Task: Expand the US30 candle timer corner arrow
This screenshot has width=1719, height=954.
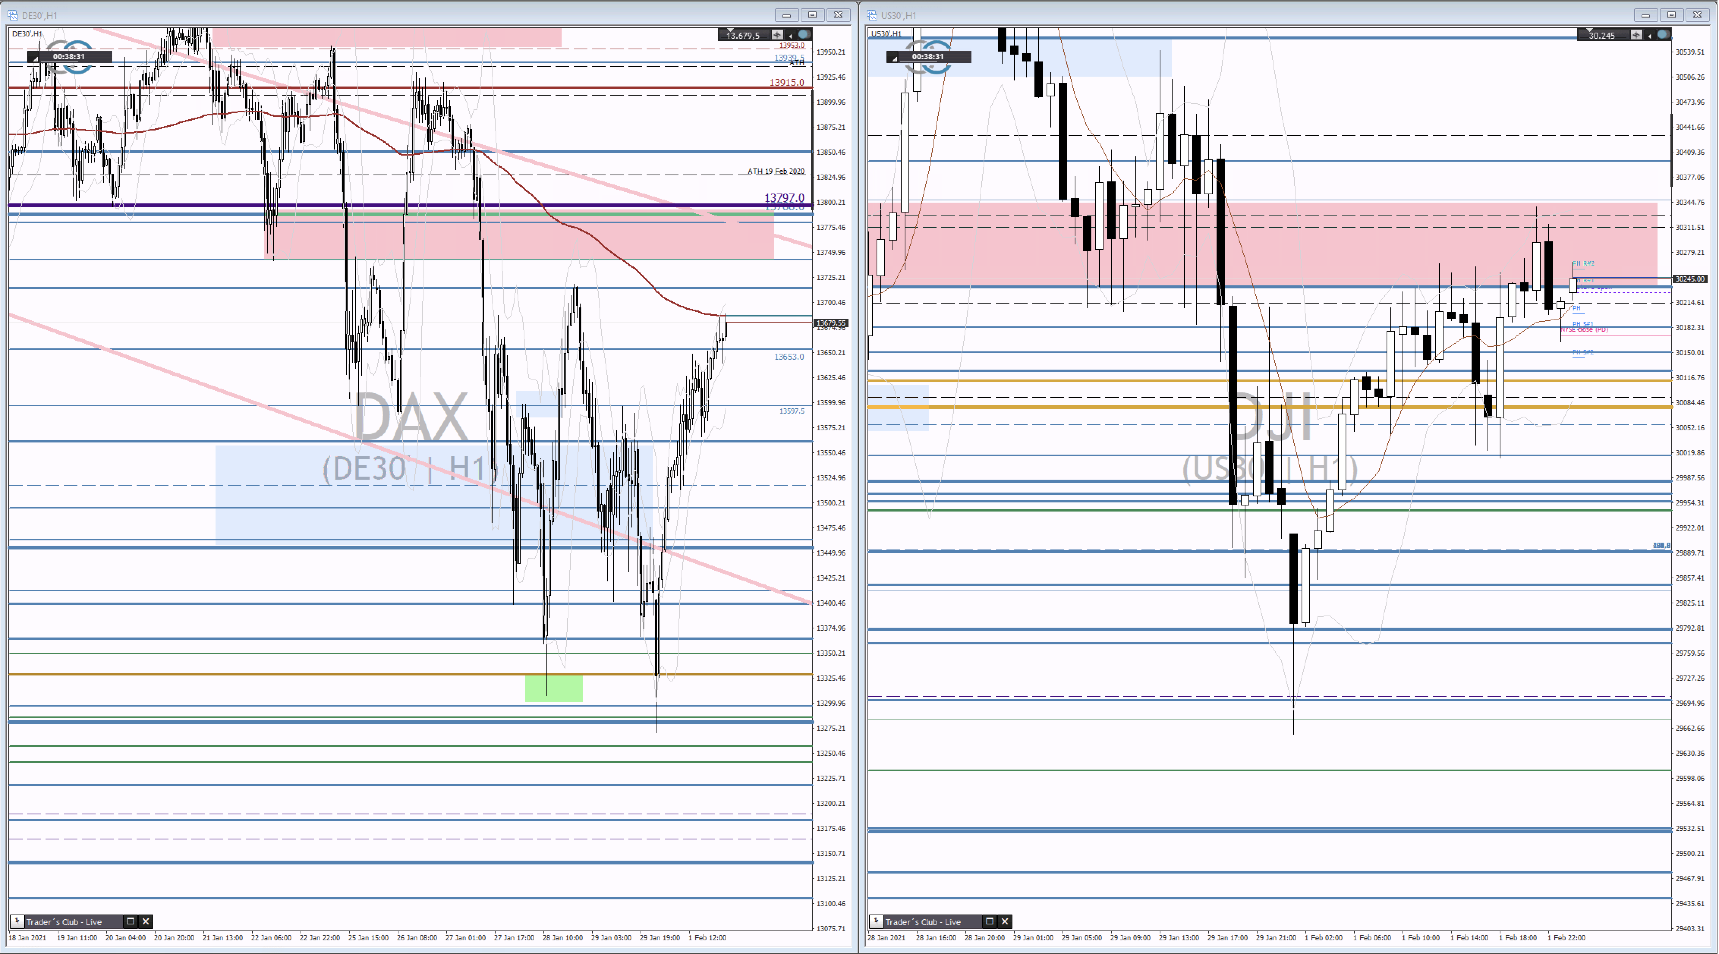Action: (x=894, y=59)
